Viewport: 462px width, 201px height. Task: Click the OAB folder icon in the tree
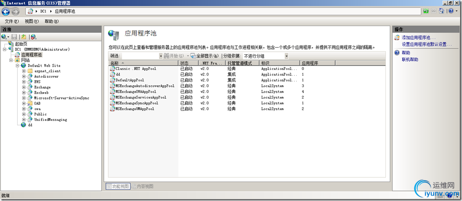click(30, 103)
